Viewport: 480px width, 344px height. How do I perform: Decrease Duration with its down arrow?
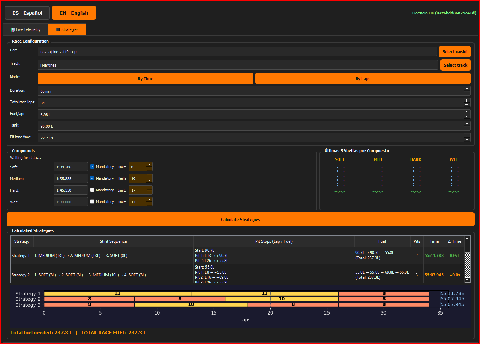click(x=467, y=93)
